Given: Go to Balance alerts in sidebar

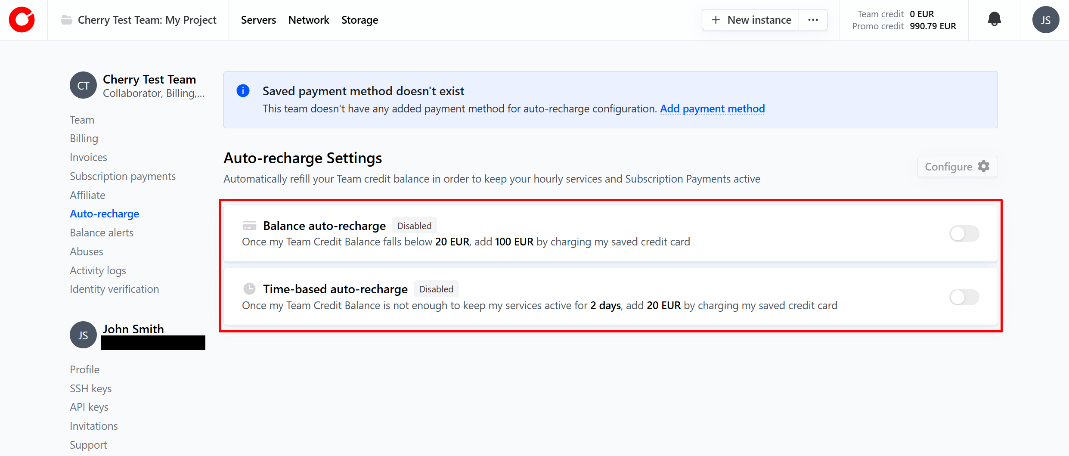Looking at the screenshot, I should click(102, 233).
